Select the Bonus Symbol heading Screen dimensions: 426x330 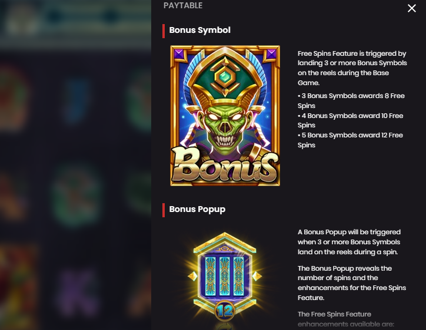coord(199,30)
